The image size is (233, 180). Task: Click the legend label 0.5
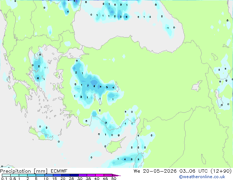12,179
